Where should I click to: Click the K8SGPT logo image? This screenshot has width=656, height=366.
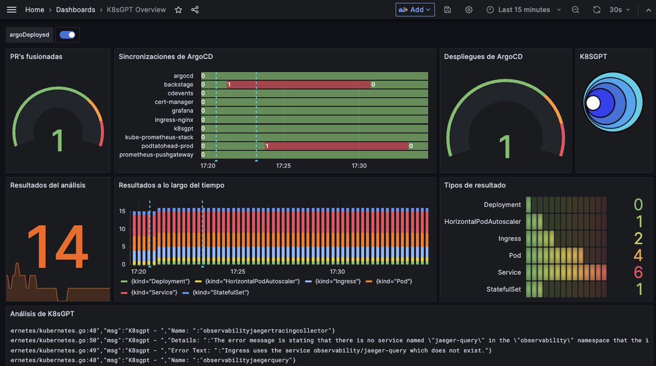click(613, 102)
